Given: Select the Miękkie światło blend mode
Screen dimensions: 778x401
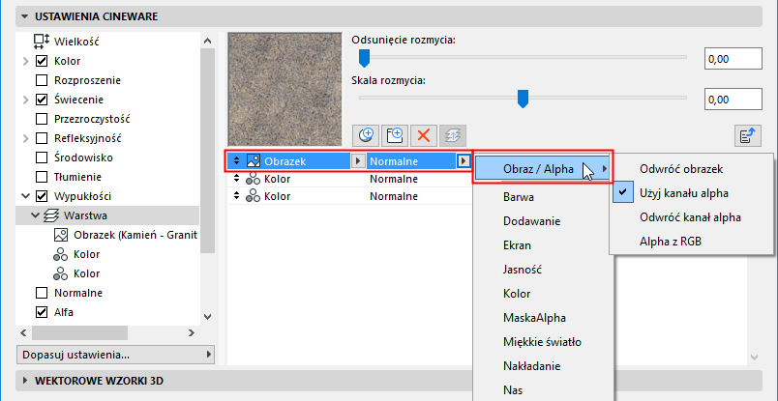Looking at the screenshot, I should coord(542,342).
